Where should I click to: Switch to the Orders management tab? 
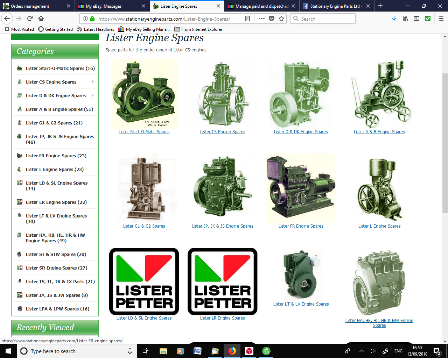coord(37,6)
